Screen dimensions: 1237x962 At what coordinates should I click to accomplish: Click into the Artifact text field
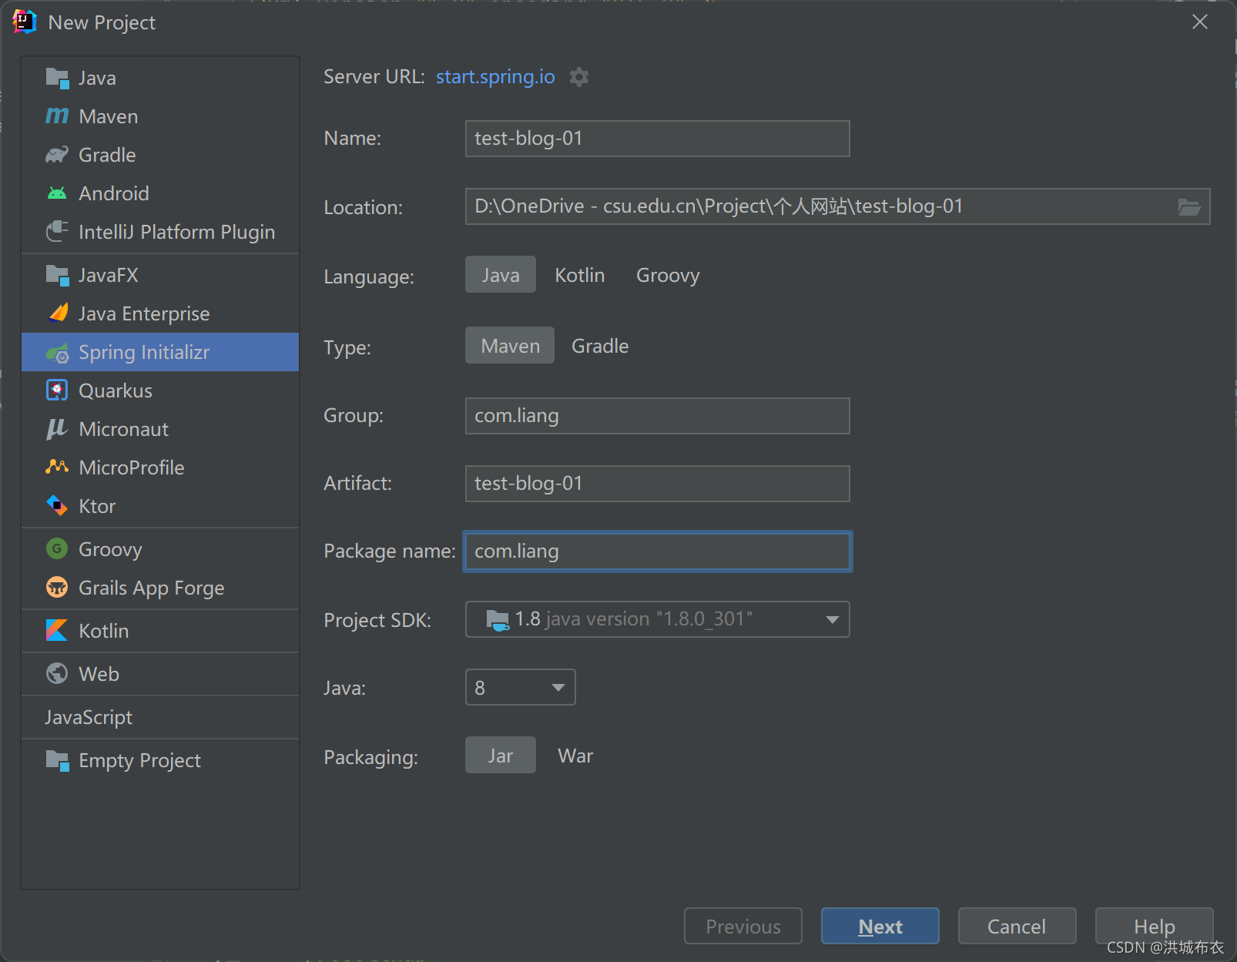(x=657, y=484)
